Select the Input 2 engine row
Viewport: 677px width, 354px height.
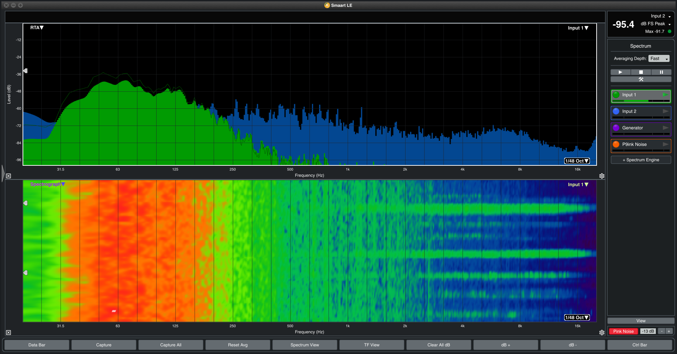[641, 113]
